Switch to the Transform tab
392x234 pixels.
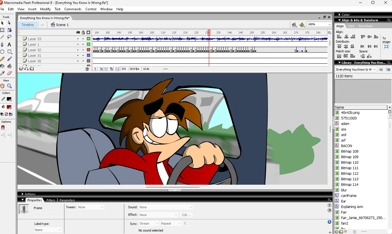coord(366,26)
